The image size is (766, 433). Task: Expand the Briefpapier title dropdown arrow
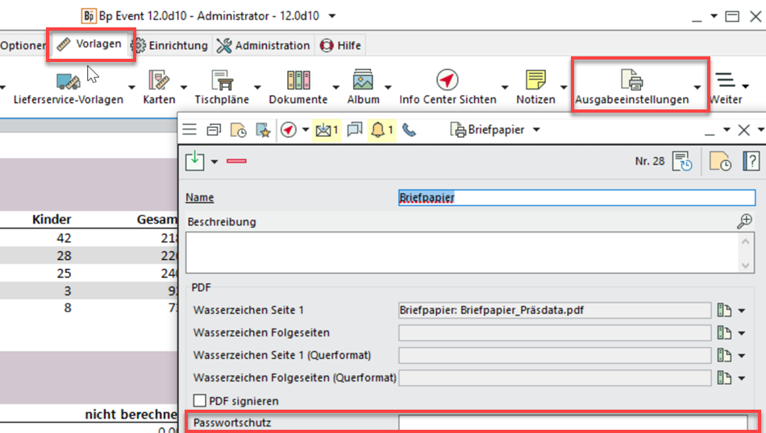(536, 130)
